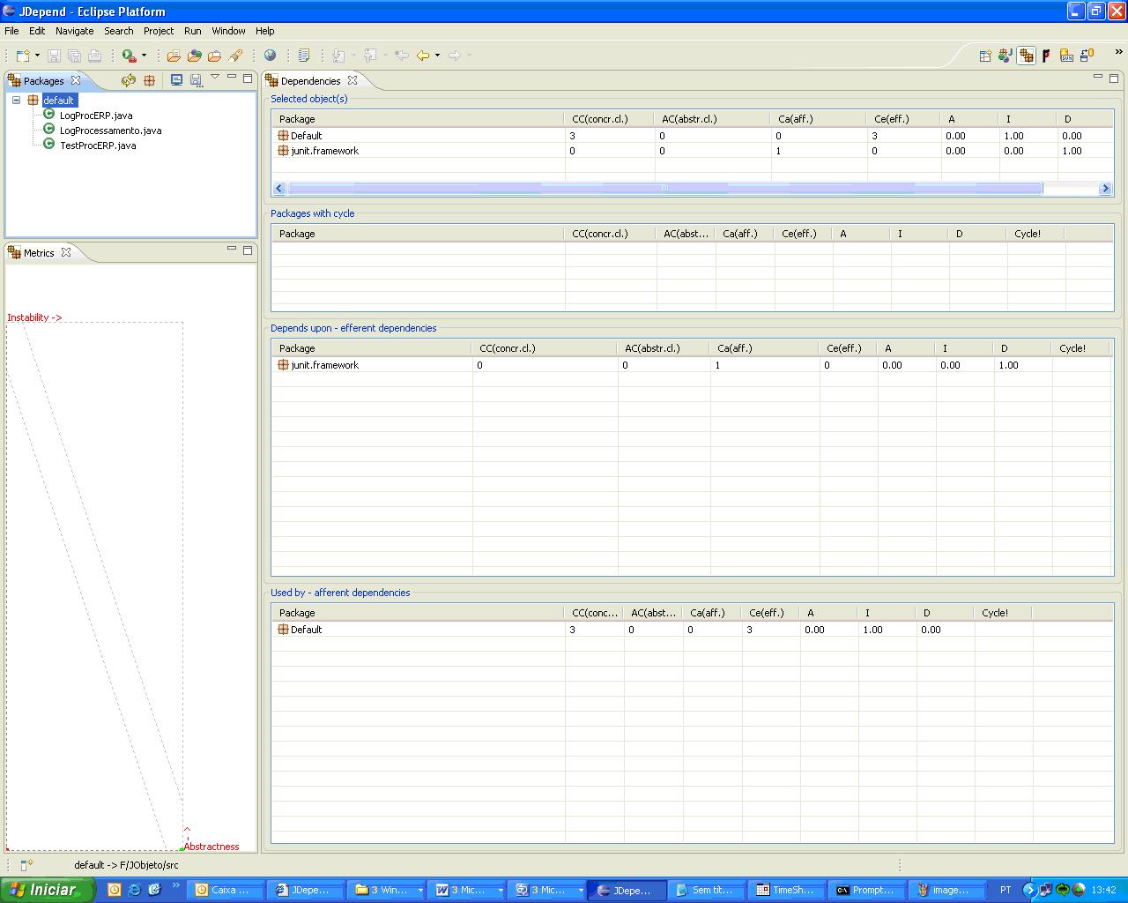Viewport: 1128px width, 903px height.
Task: Select junit.framework in efferent dependencies table
Action: (x=693, y=365)
